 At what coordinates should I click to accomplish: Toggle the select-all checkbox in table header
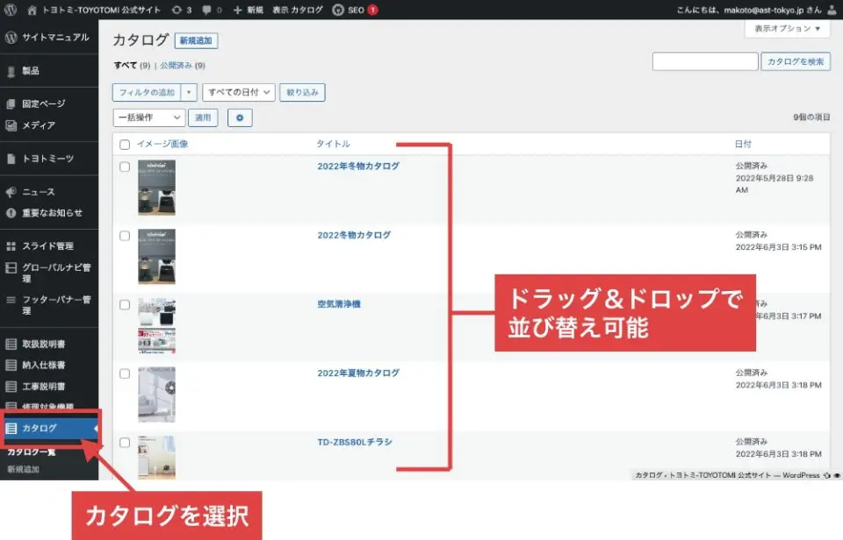[125, 145]
